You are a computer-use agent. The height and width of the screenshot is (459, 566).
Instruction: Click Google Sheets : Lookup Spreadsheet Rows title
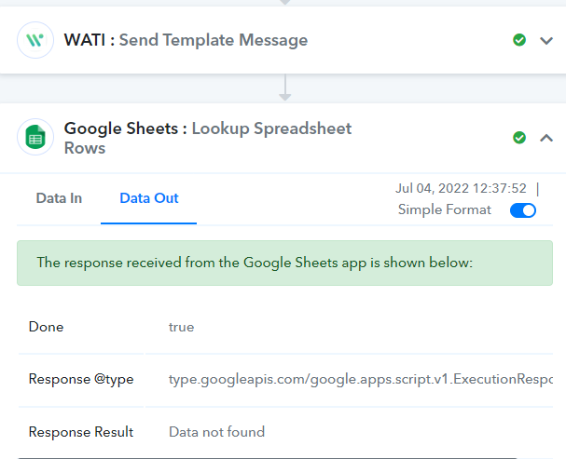[208, 138]
